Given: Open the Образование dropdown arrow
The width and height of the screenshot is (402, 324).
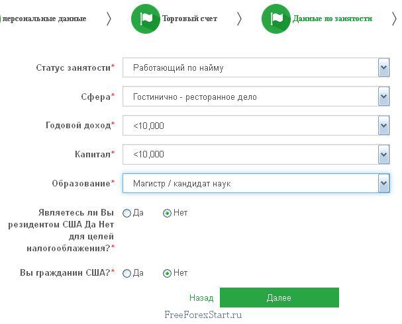Looking at the screenshot, I should coord(383,183).
